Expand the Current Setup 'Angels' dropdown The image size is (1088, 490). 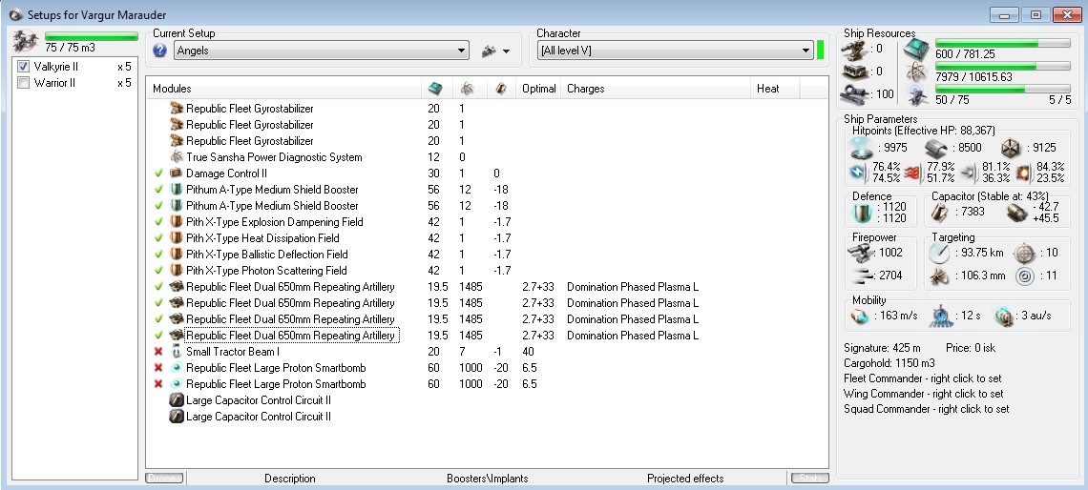[x=321, y=51]
